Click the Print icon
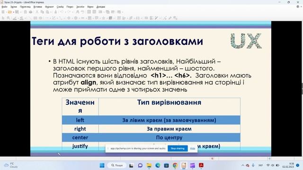 pos(30,12)
